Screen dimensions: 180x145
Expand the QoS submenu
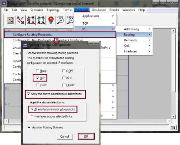coord(134,46)
